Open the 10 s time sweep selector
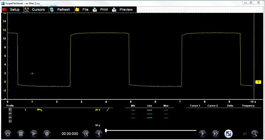The width and height of the screenshot is (265, 140). point(98,125)
